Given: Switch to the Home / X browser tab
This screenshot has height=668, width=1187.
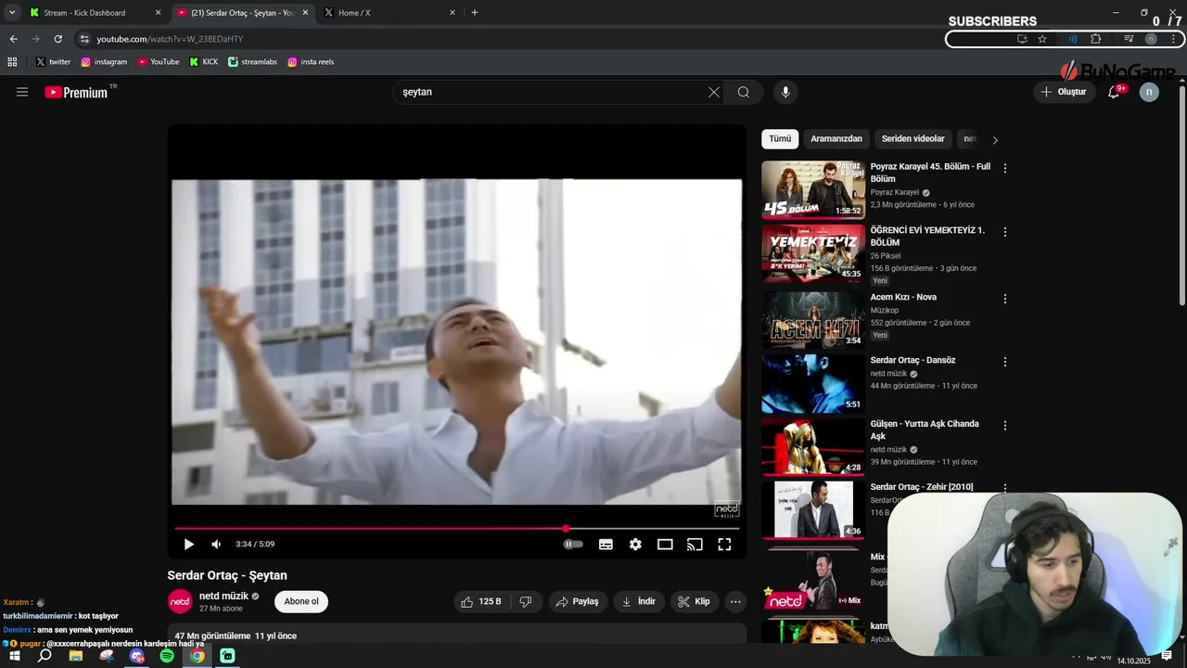Looking at the screenshot, I should click(388, 13).
